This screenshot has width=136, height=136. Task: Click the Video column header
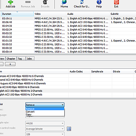point(50,14)
